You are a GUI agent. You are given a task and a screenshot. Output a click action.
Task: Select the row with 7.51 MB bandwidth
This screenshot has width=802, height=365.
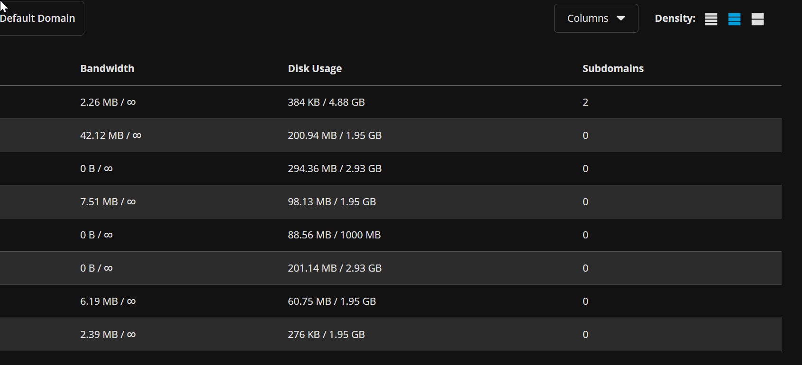pyautogui.click(x=108, y=202)
